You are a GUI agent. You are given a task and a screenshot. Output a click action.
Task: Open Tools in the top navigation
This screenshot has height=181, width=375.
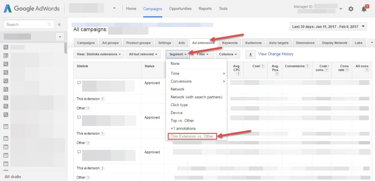coord(223,8)
